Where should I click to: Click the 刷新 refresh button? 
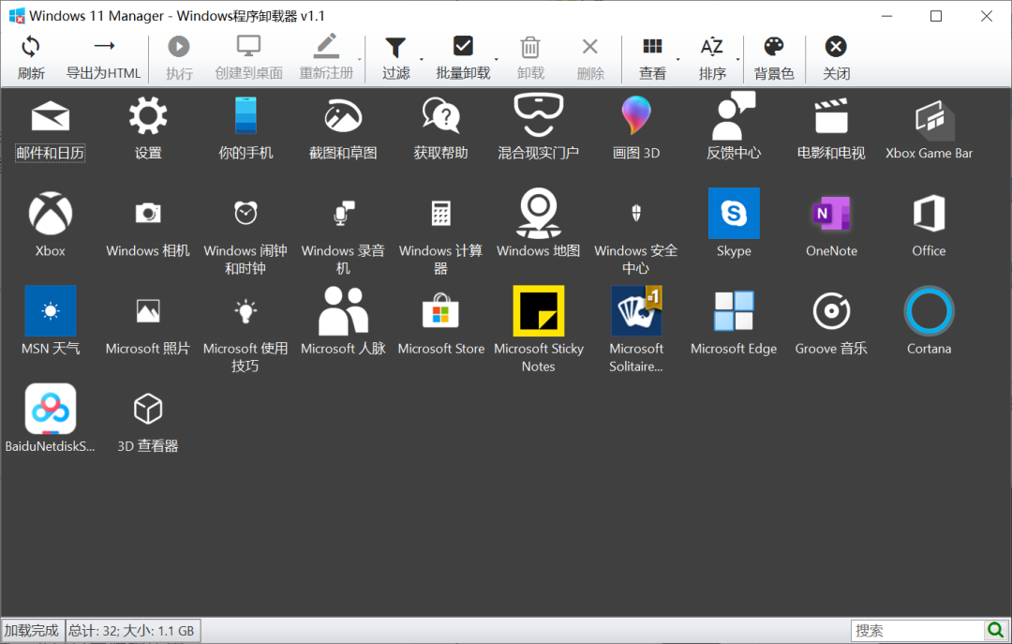(31, 58)
